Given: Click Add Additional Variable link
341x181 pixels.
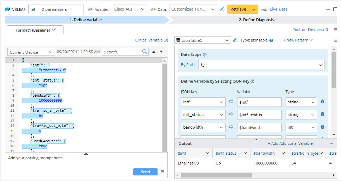Looking at the screenshot, I should click(x=290, y=143).
